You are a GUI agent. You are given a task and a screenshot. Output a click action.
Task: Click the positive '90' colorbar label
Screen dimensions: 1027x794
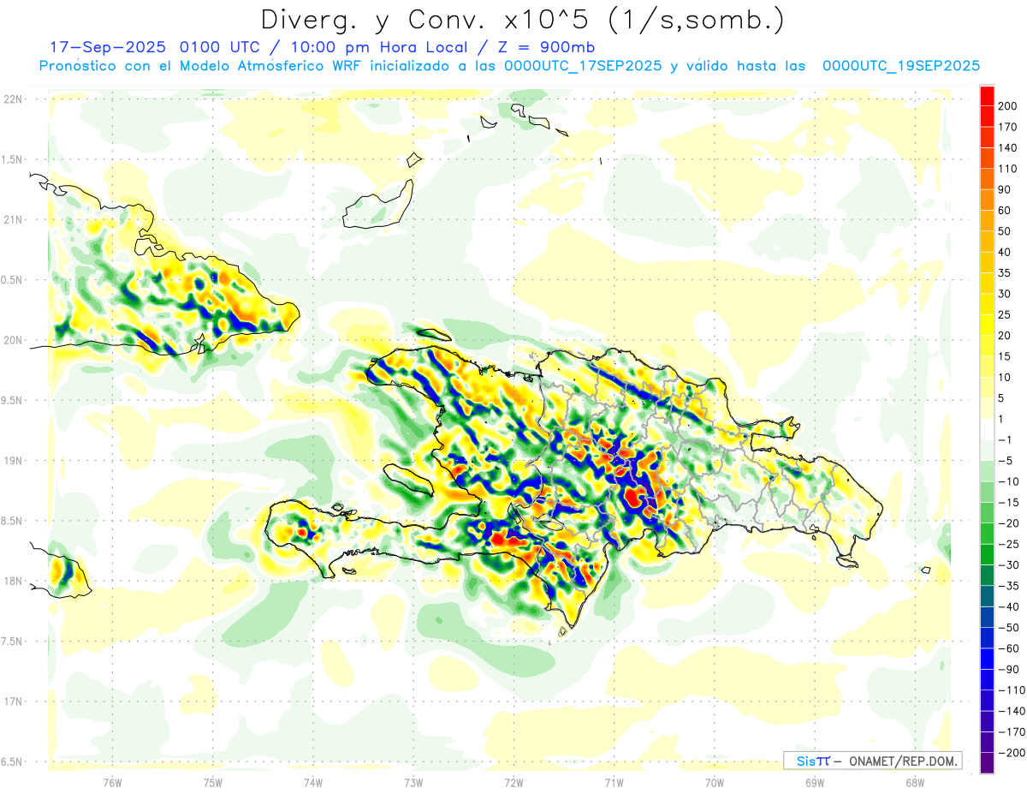[x=1005, y=189]
